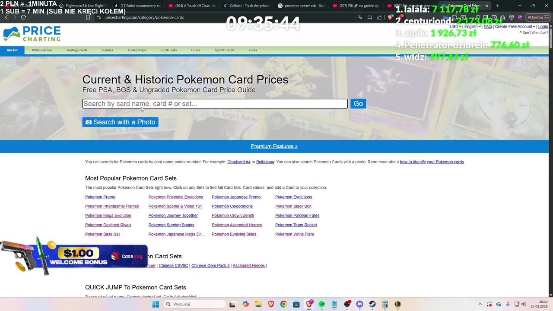Select the Market navigation tab
553x311 pixels.
click(12, 50)
